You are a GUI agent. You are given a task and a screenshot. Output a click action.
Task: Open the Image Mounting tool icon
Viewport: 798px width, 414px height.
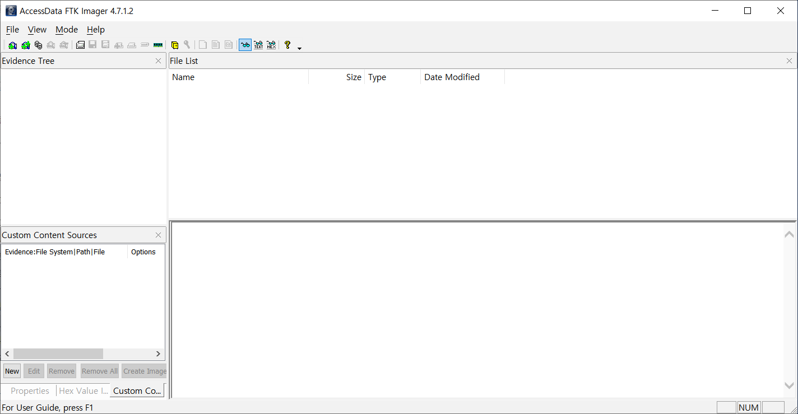point(38,45)
